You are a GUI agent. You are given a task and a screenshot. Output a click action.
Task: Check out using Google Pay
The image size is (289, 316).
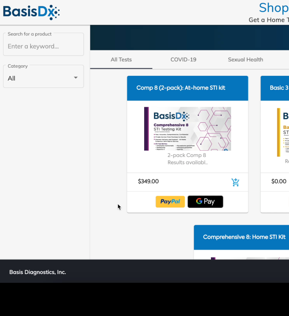tap(205, 202)
